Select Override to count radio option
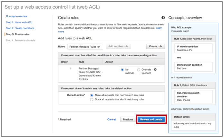Image resolution: width=224 pixels, height=138 pixels. (x=139, y=69)
